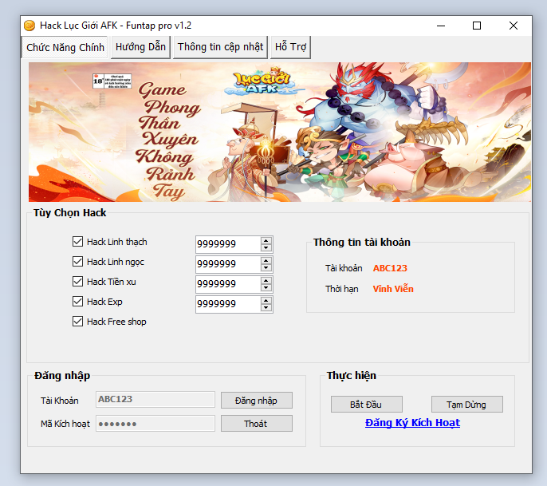The width and height of the screenshot is (547, 486).
Task: Open the Hướng Dẫn tab
Action: click(140, 47)
